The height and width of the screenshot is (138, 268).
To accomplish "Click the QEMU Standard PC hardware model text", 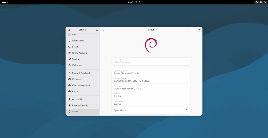I will point(132,81).
